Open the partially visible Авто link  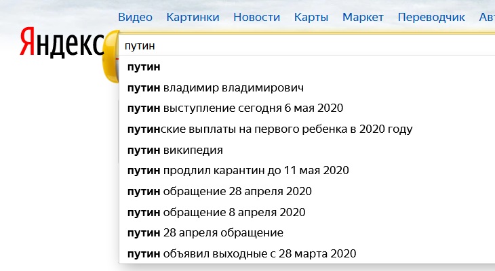point(487,17)
